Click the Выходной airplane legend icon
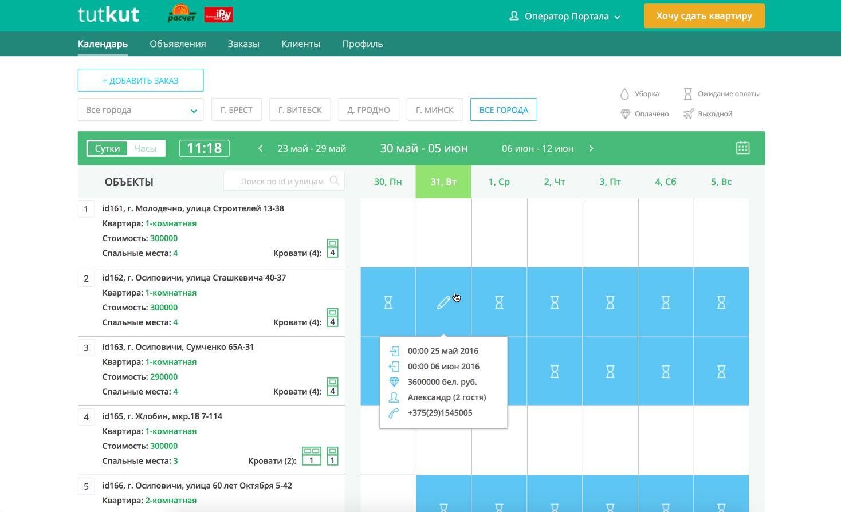The width and height of the screenshot is (841, 512). pyautogui.click(x=686, y=113)
